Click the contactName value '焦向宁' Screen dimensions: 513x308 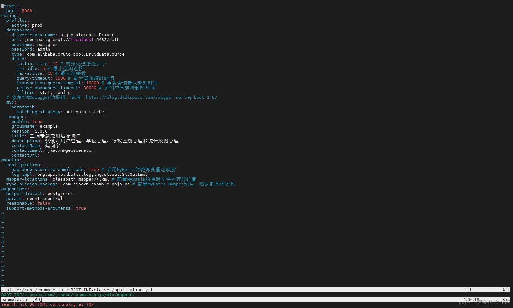point(53,146)
